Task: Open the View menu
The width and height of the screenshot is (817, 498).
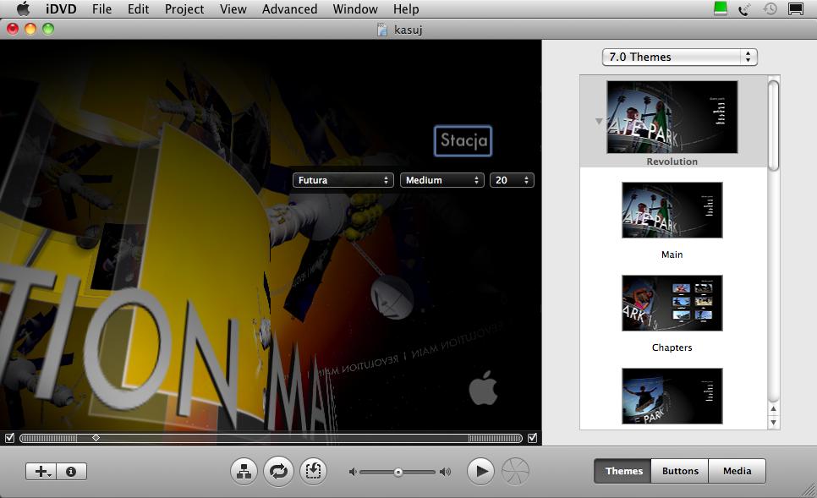Action: click(x=233, y=8)
